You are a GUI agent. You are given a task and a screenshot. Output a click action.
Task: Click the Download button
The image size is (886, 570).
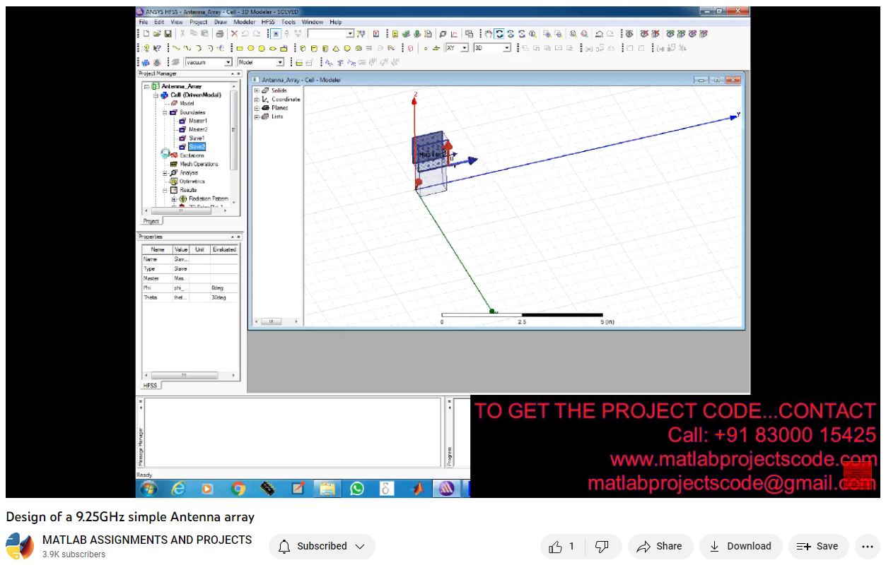coord(740,546)
